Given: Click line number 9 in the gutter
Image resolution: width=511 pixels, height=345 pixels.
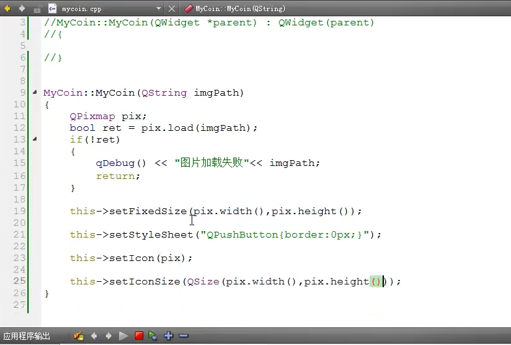Looking at the screenshot, I should coord(23,92).
